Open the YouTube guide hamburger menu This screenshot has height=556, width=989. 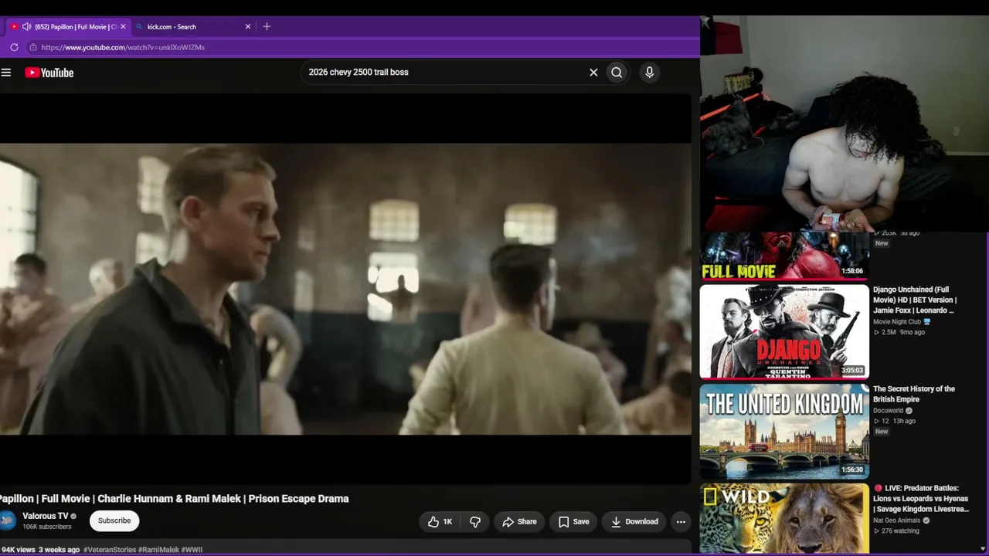click(6, 73)
